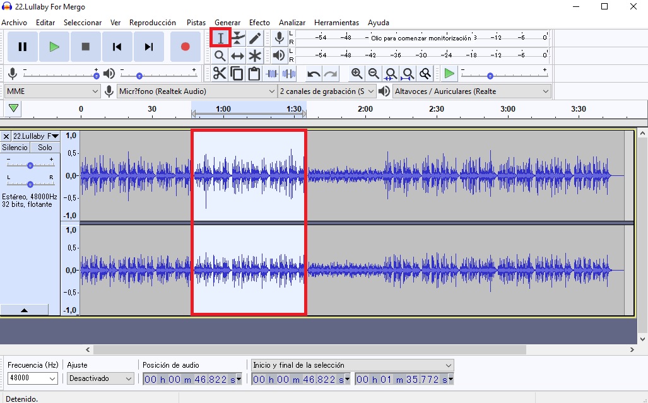Select the Selection (I-beam) tool
The image size is (648, 403).
pyautogui.click(x=220, y=38)
